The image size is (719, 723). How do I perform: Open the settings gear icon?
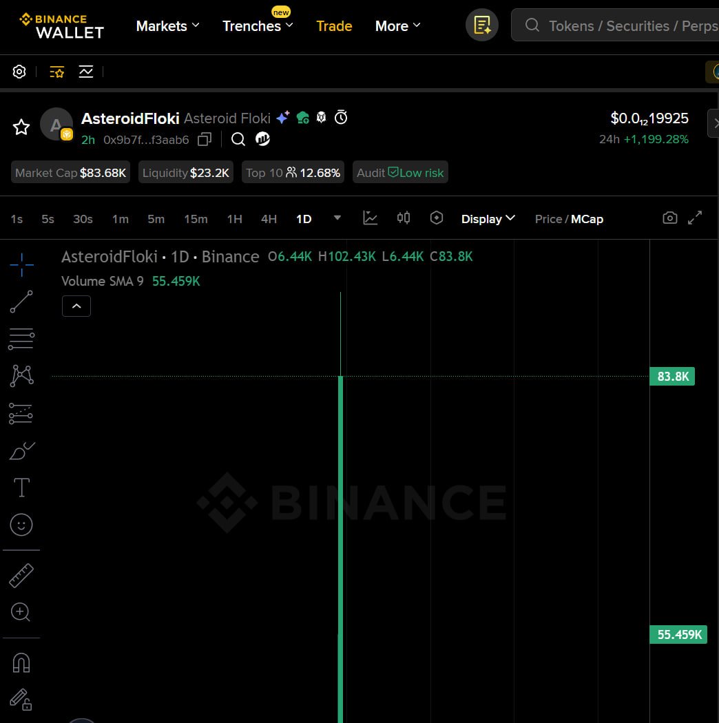[x=19, y=72]
